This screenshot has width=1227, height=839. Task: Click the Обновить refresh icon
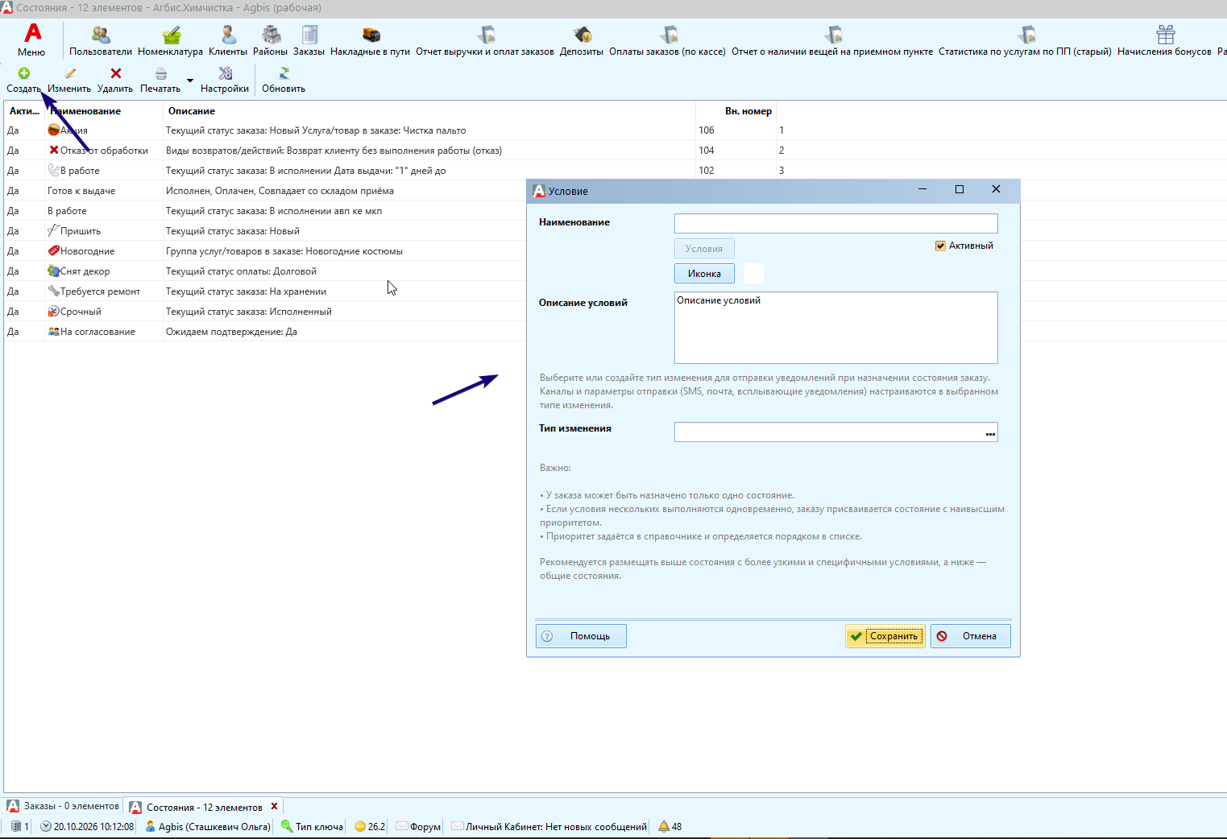(284, 73)
